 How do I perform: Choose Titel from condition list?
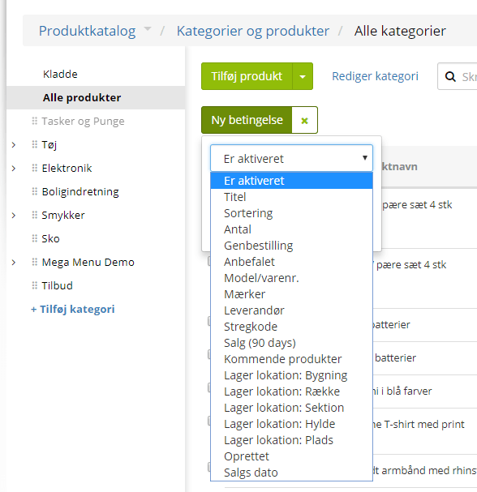click(x=291, y=197)
